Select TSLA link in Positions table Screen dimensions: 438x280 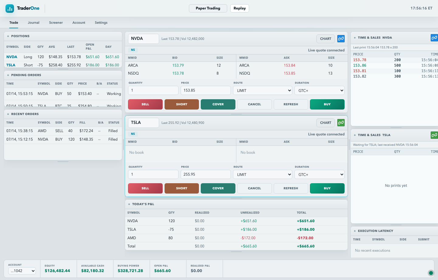click(x=11, y=65)
